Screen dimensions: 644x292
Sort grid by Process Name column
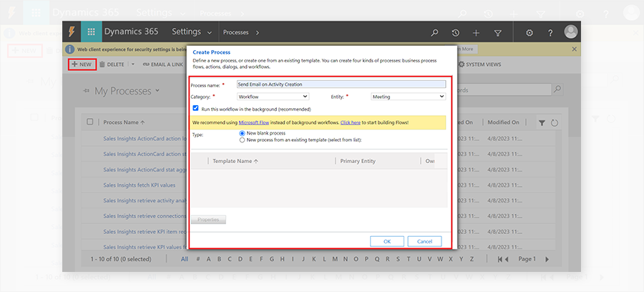[x=124, y=122]
